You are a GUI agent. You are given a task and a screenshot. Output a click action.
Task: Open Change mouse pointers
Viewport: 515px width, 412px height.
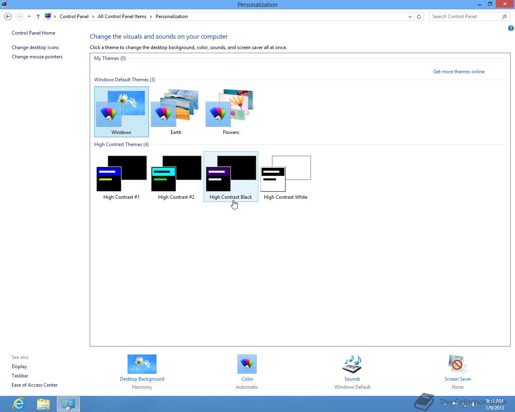37,57
